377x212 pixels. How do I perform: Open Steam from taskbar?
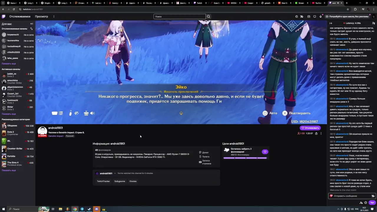[89, 209]
